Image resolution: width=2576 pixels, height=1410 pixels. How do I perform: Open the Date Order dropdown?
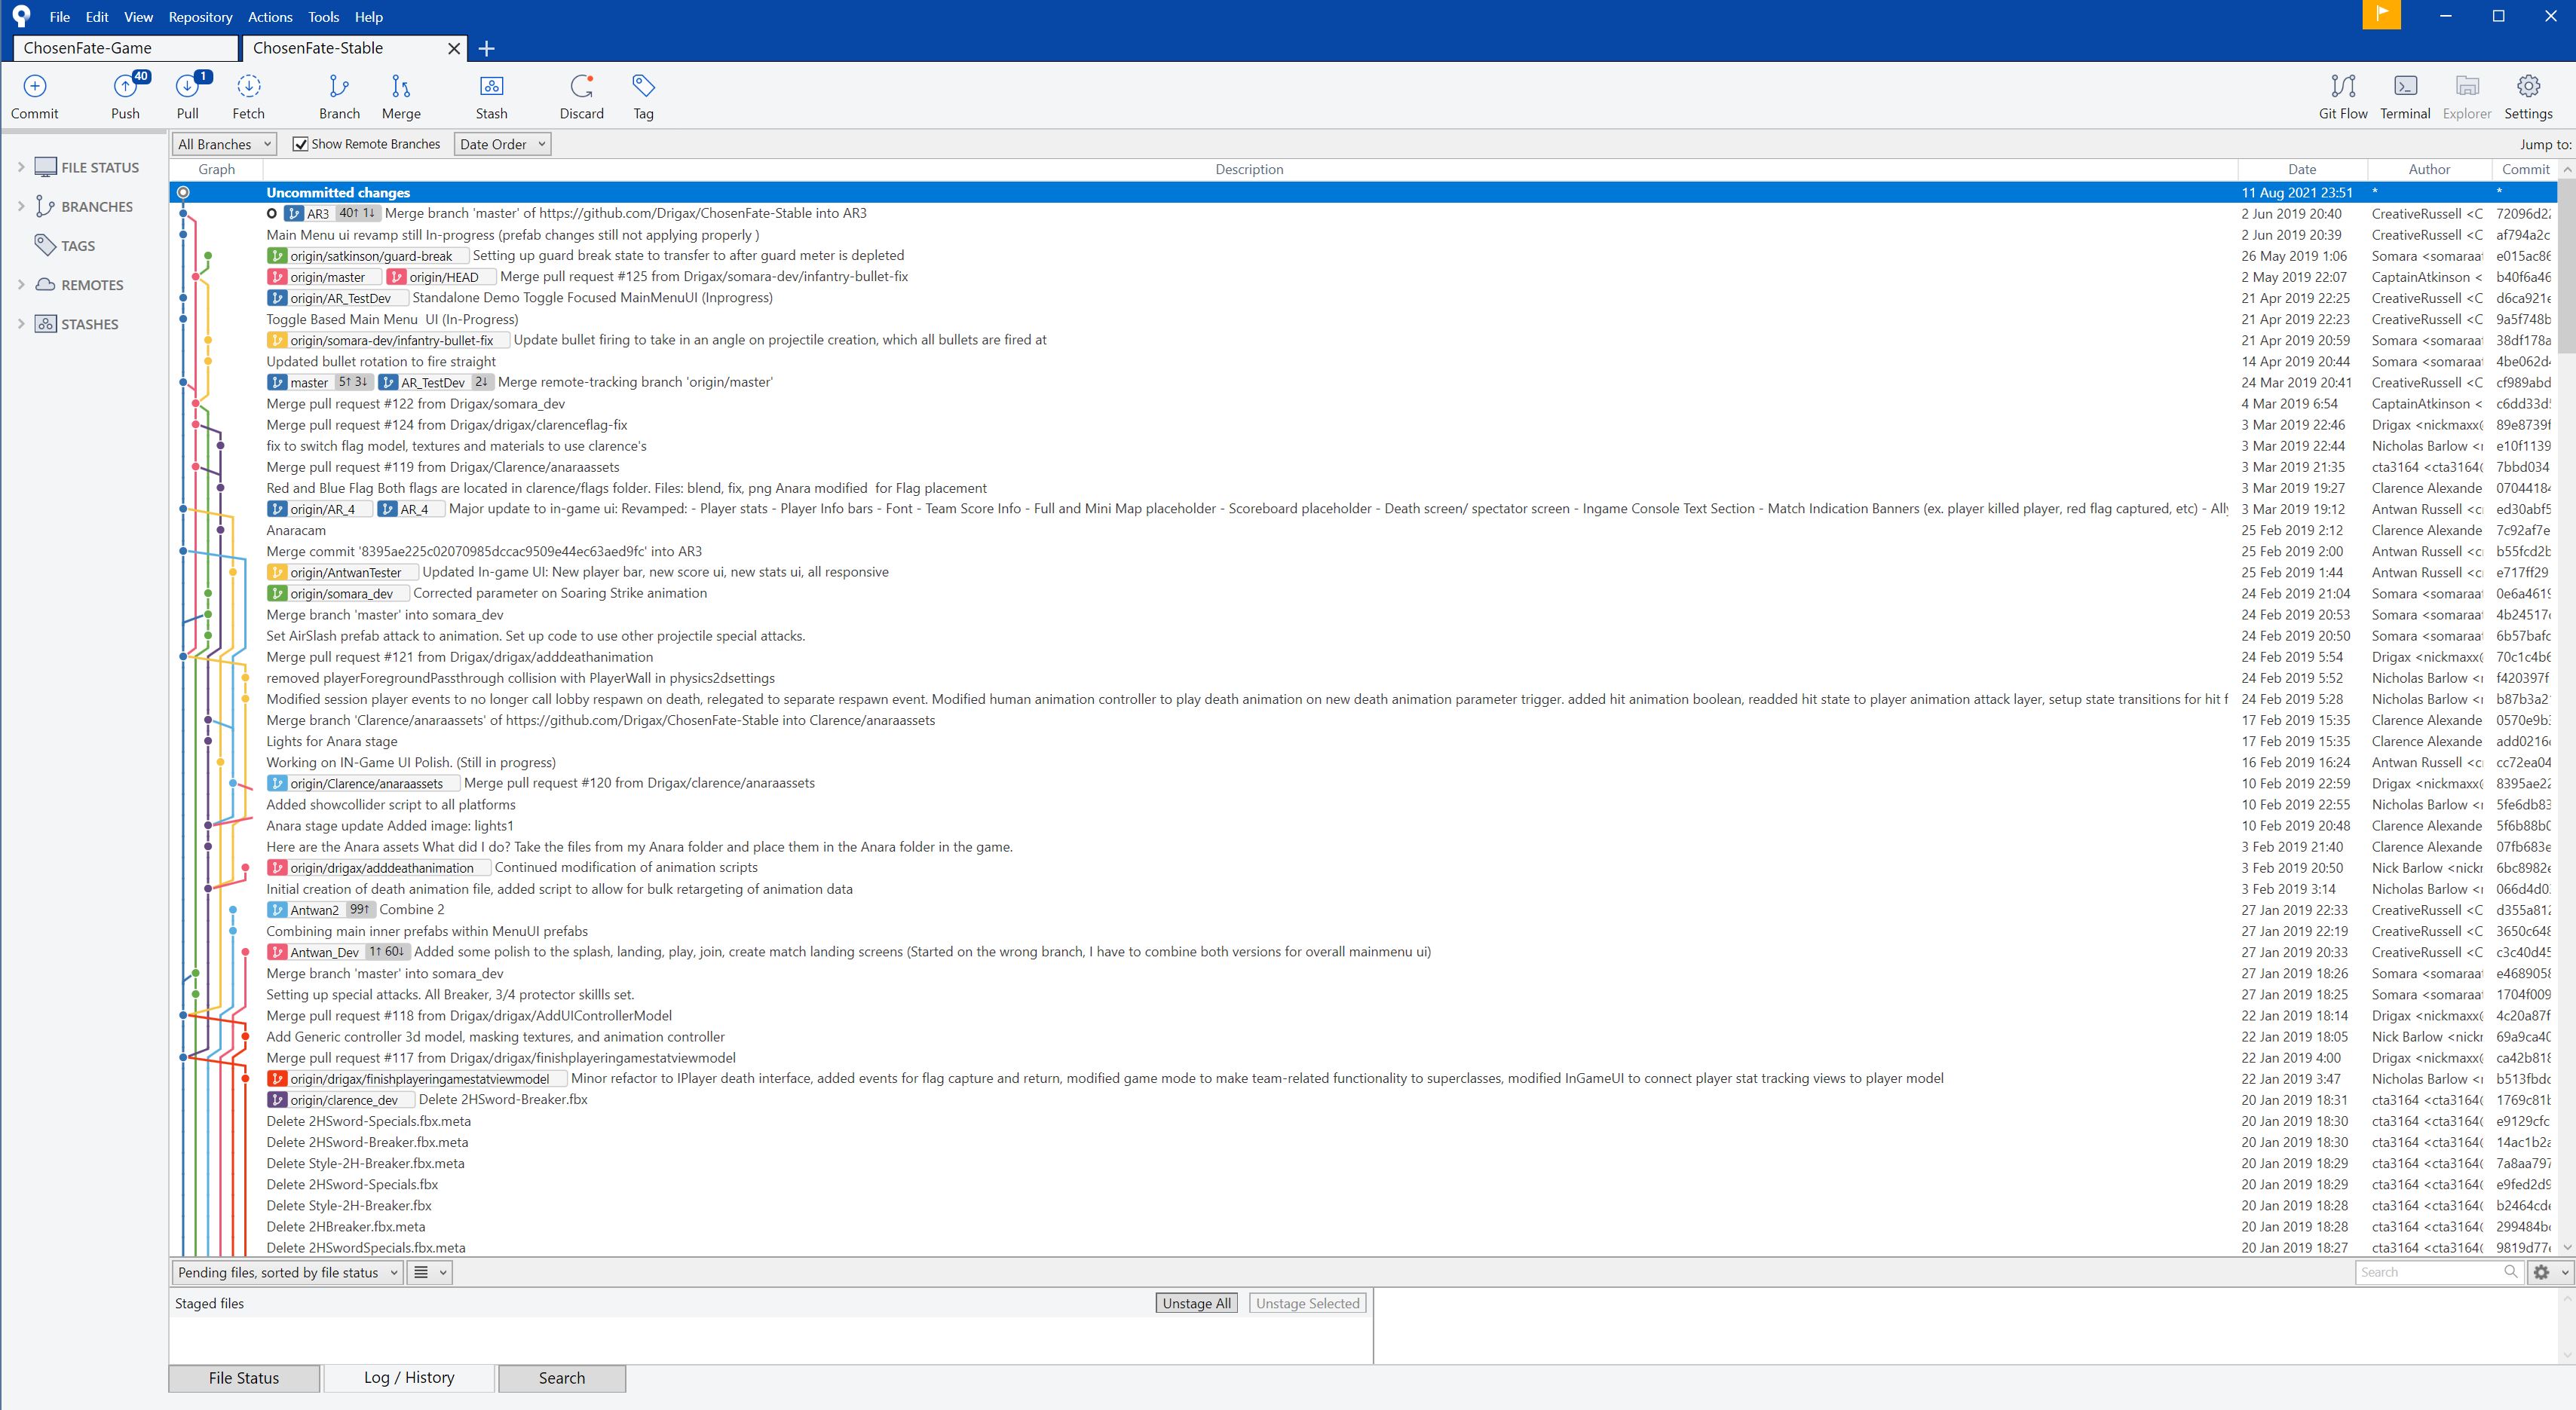click(502, 144)
